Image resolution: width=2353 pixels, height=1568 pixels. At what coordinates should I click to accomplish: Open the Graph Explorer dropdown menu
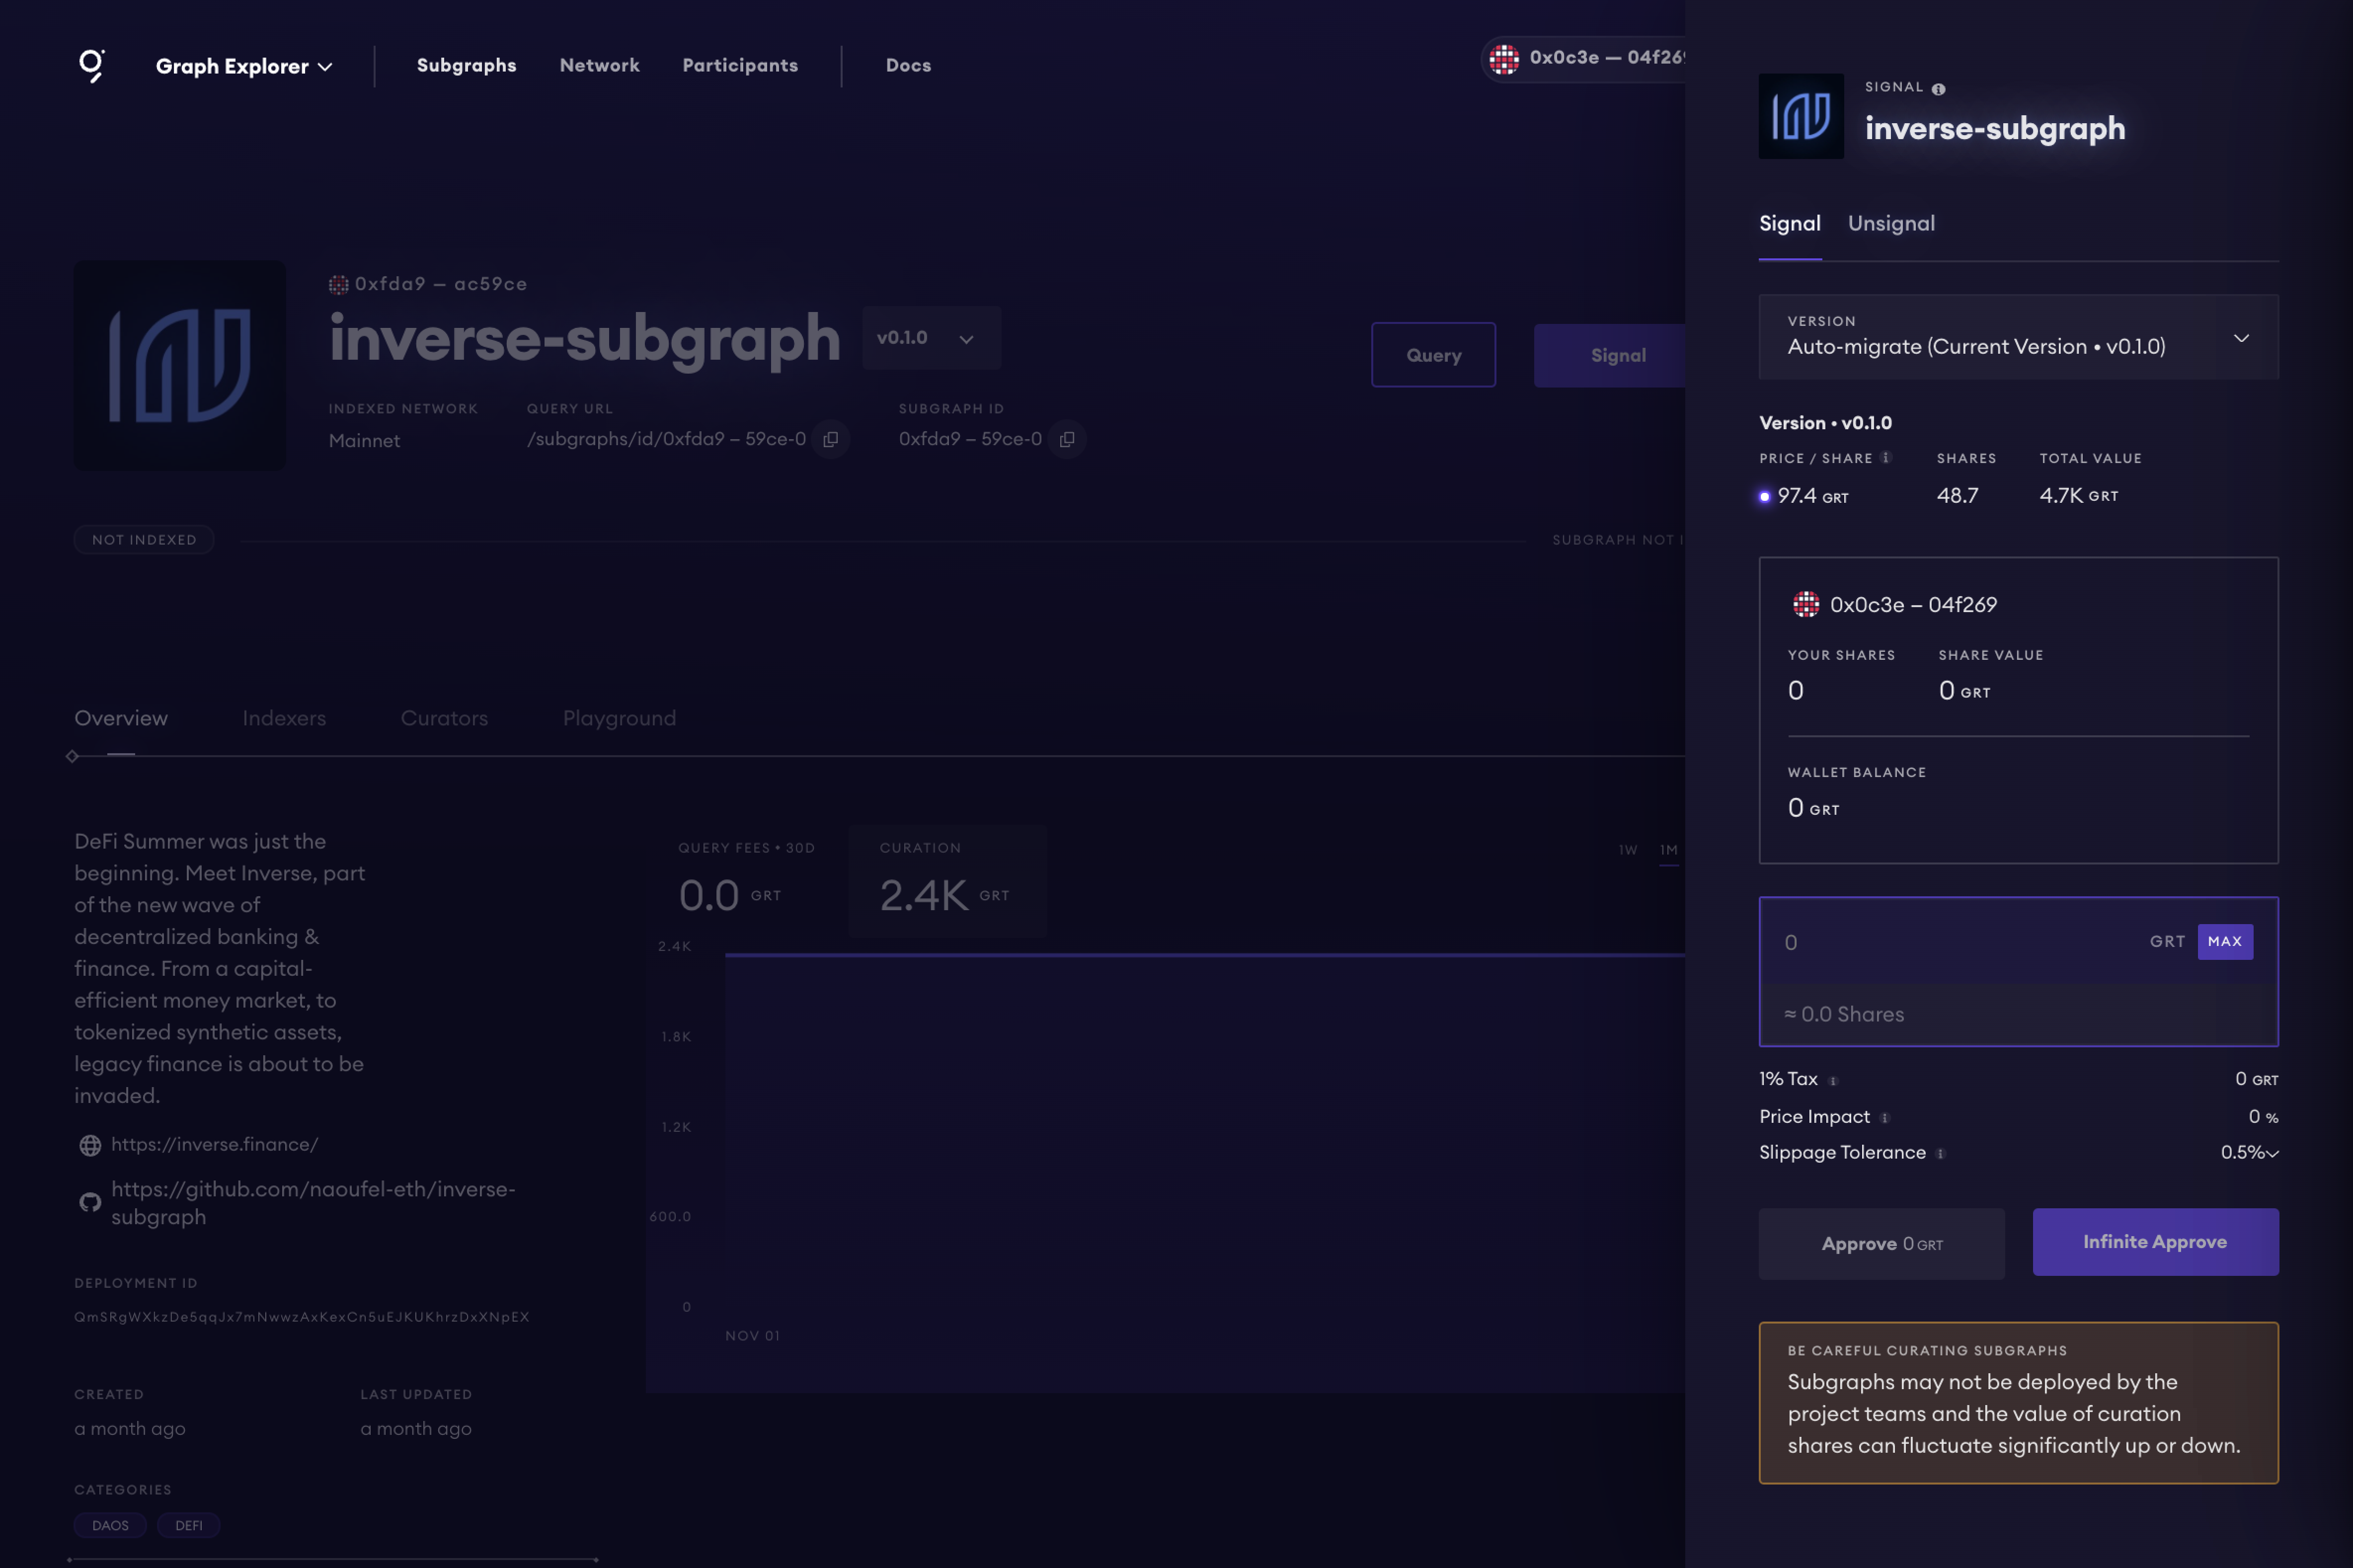coord(244,66)
